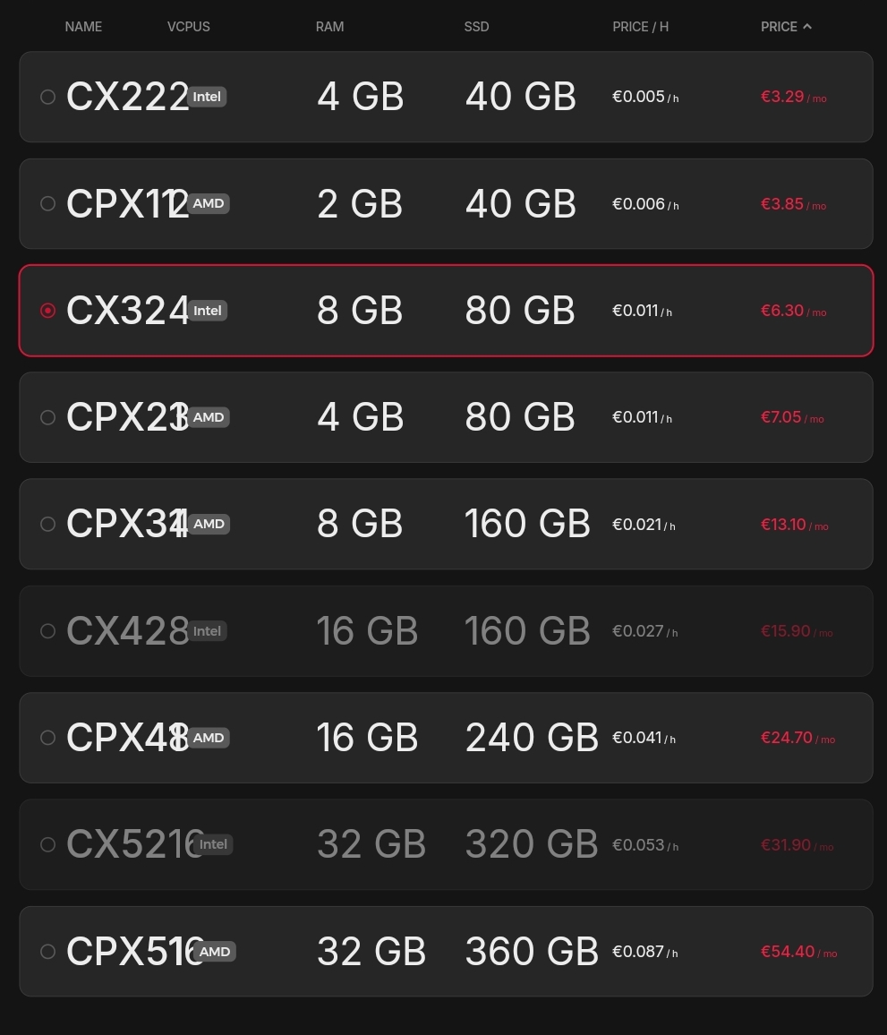Click the Name column header
887x1035 pixels.
tap(83, 27)
